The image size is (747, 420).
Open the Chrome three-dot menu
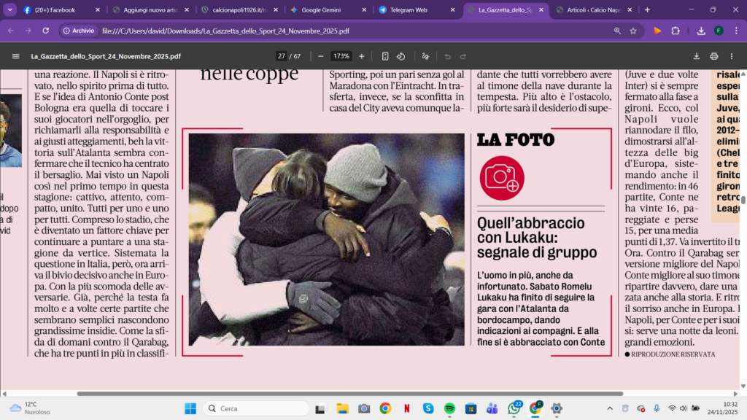tap(736, 31)
